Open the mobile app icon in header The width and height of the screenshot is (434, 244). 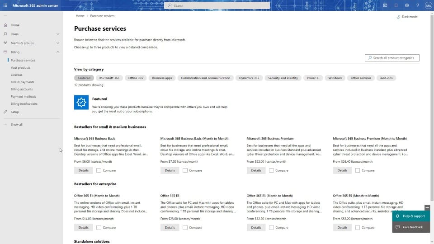(x=396, y=5)
